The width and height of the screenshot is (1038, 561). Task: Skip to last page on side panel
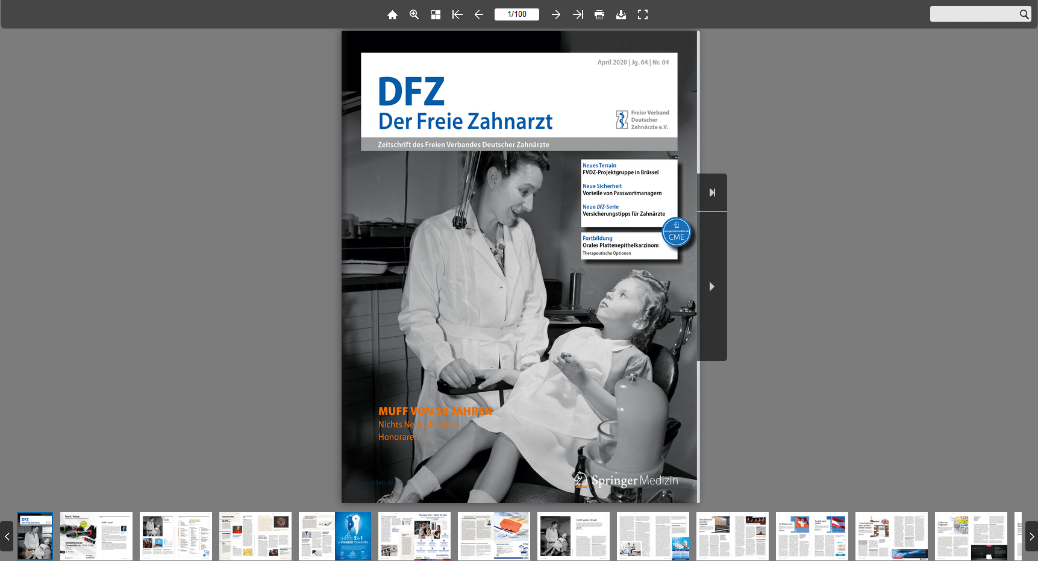point(712,192)
